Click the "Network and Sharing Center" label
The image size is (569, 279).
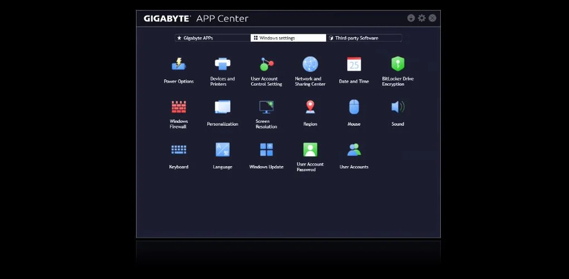click(310, 81)
